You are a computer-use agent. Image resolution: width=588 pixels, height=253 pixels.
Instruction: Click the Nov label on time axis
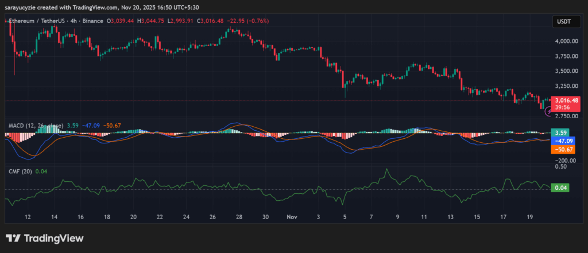(291, 217)
